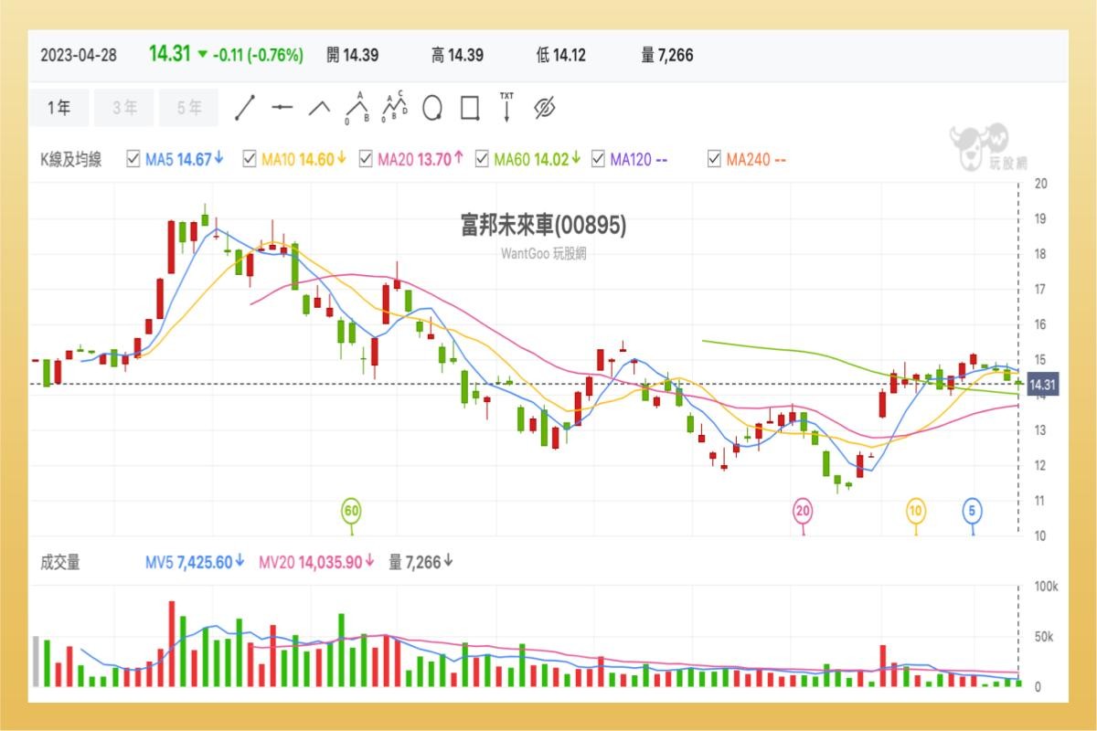Click the 開 14.39 opening price

352,55
